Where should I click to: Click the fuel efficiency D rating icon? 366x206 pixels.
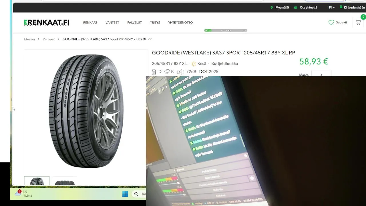[154, 72]
